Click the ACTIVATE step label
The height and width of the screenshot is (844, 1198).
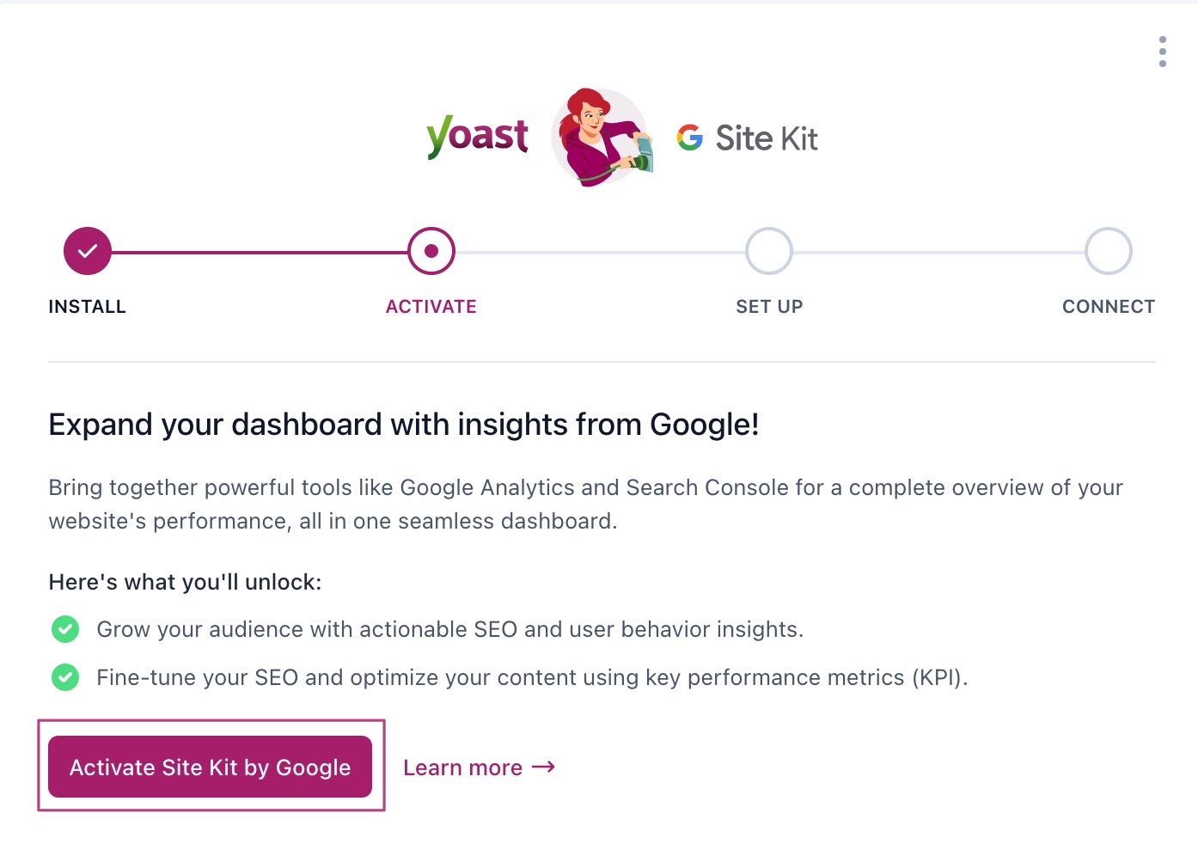coord(431,307)
